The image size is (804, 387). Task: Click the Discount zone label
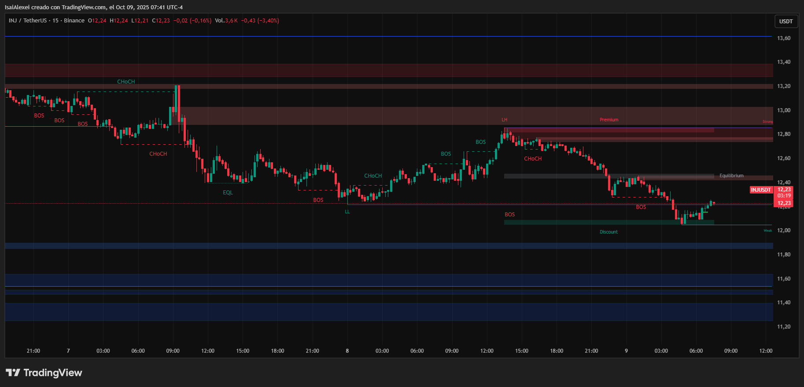coord(609,232)
